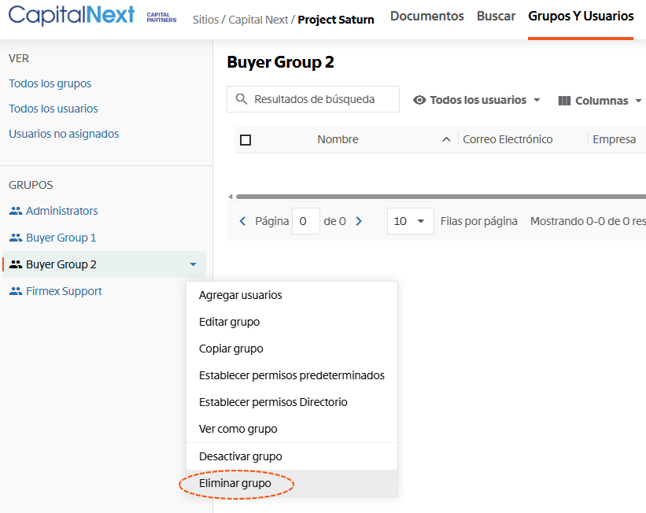Click the Buyer Group 2 page heading
The image size is (646, 513).
tap(281, 62)
